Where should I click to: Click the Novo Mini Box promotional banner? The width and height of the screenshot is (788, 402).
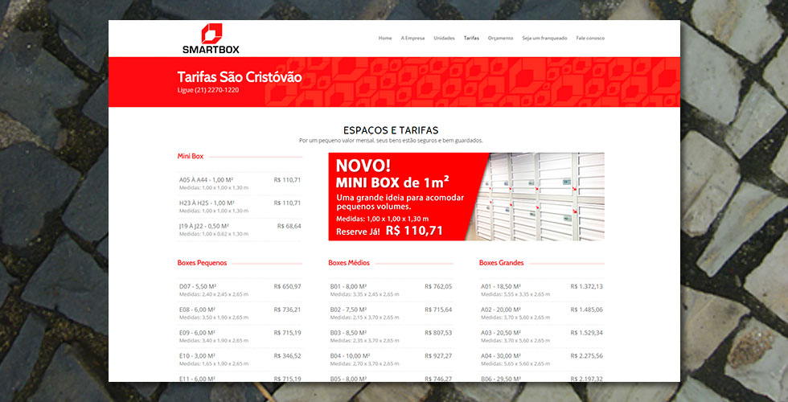[466, 197]
